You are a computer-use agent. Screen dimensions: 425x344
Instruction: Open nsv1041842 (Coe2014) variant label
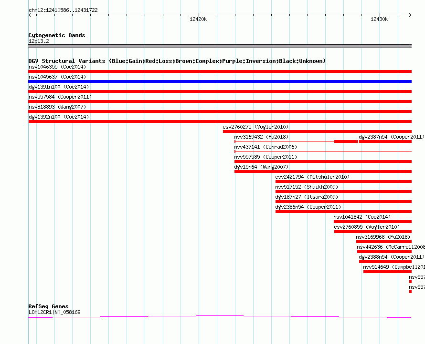[x=362, y=217]
